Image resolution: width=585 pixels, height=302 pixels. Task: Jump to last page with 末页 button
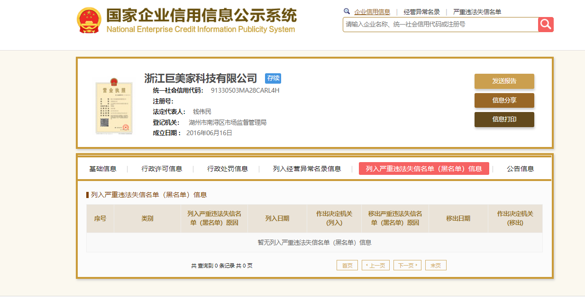point(436,265)
